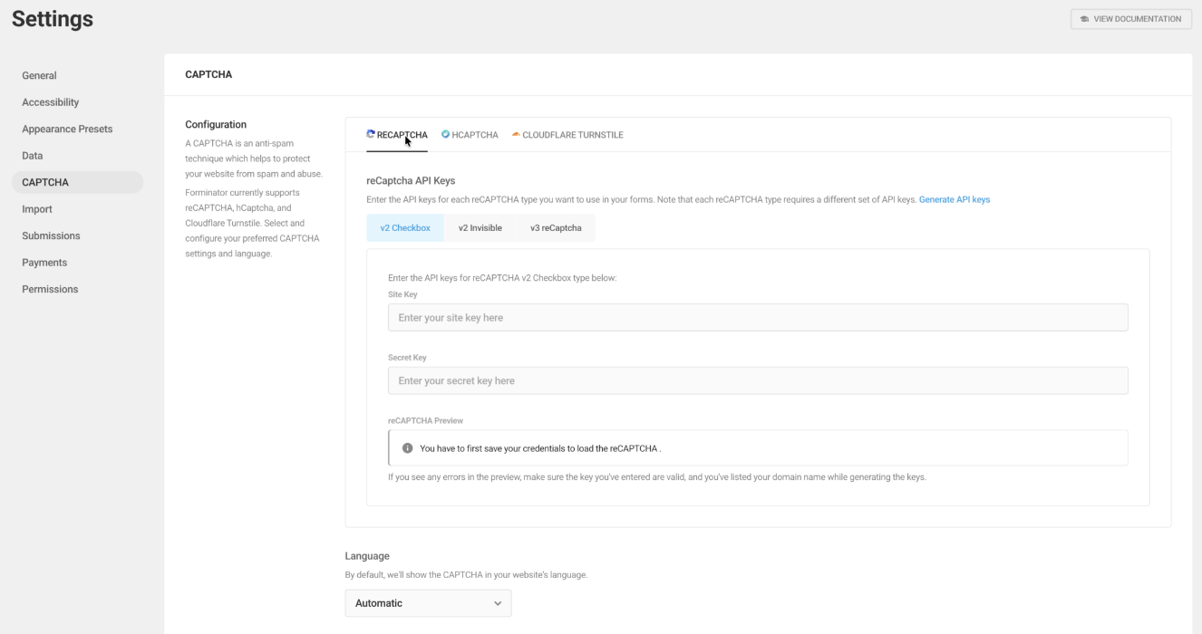Click the View Documentation button
Viewport: 1202px width, 634px height.
tap(1131, 19)
